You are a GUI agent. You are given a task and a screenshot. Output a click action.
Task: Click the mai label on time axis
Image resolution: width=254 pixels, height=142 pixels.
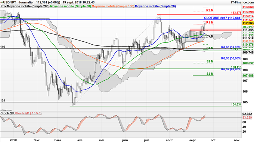pyautogui.click(x=102, y=140)
